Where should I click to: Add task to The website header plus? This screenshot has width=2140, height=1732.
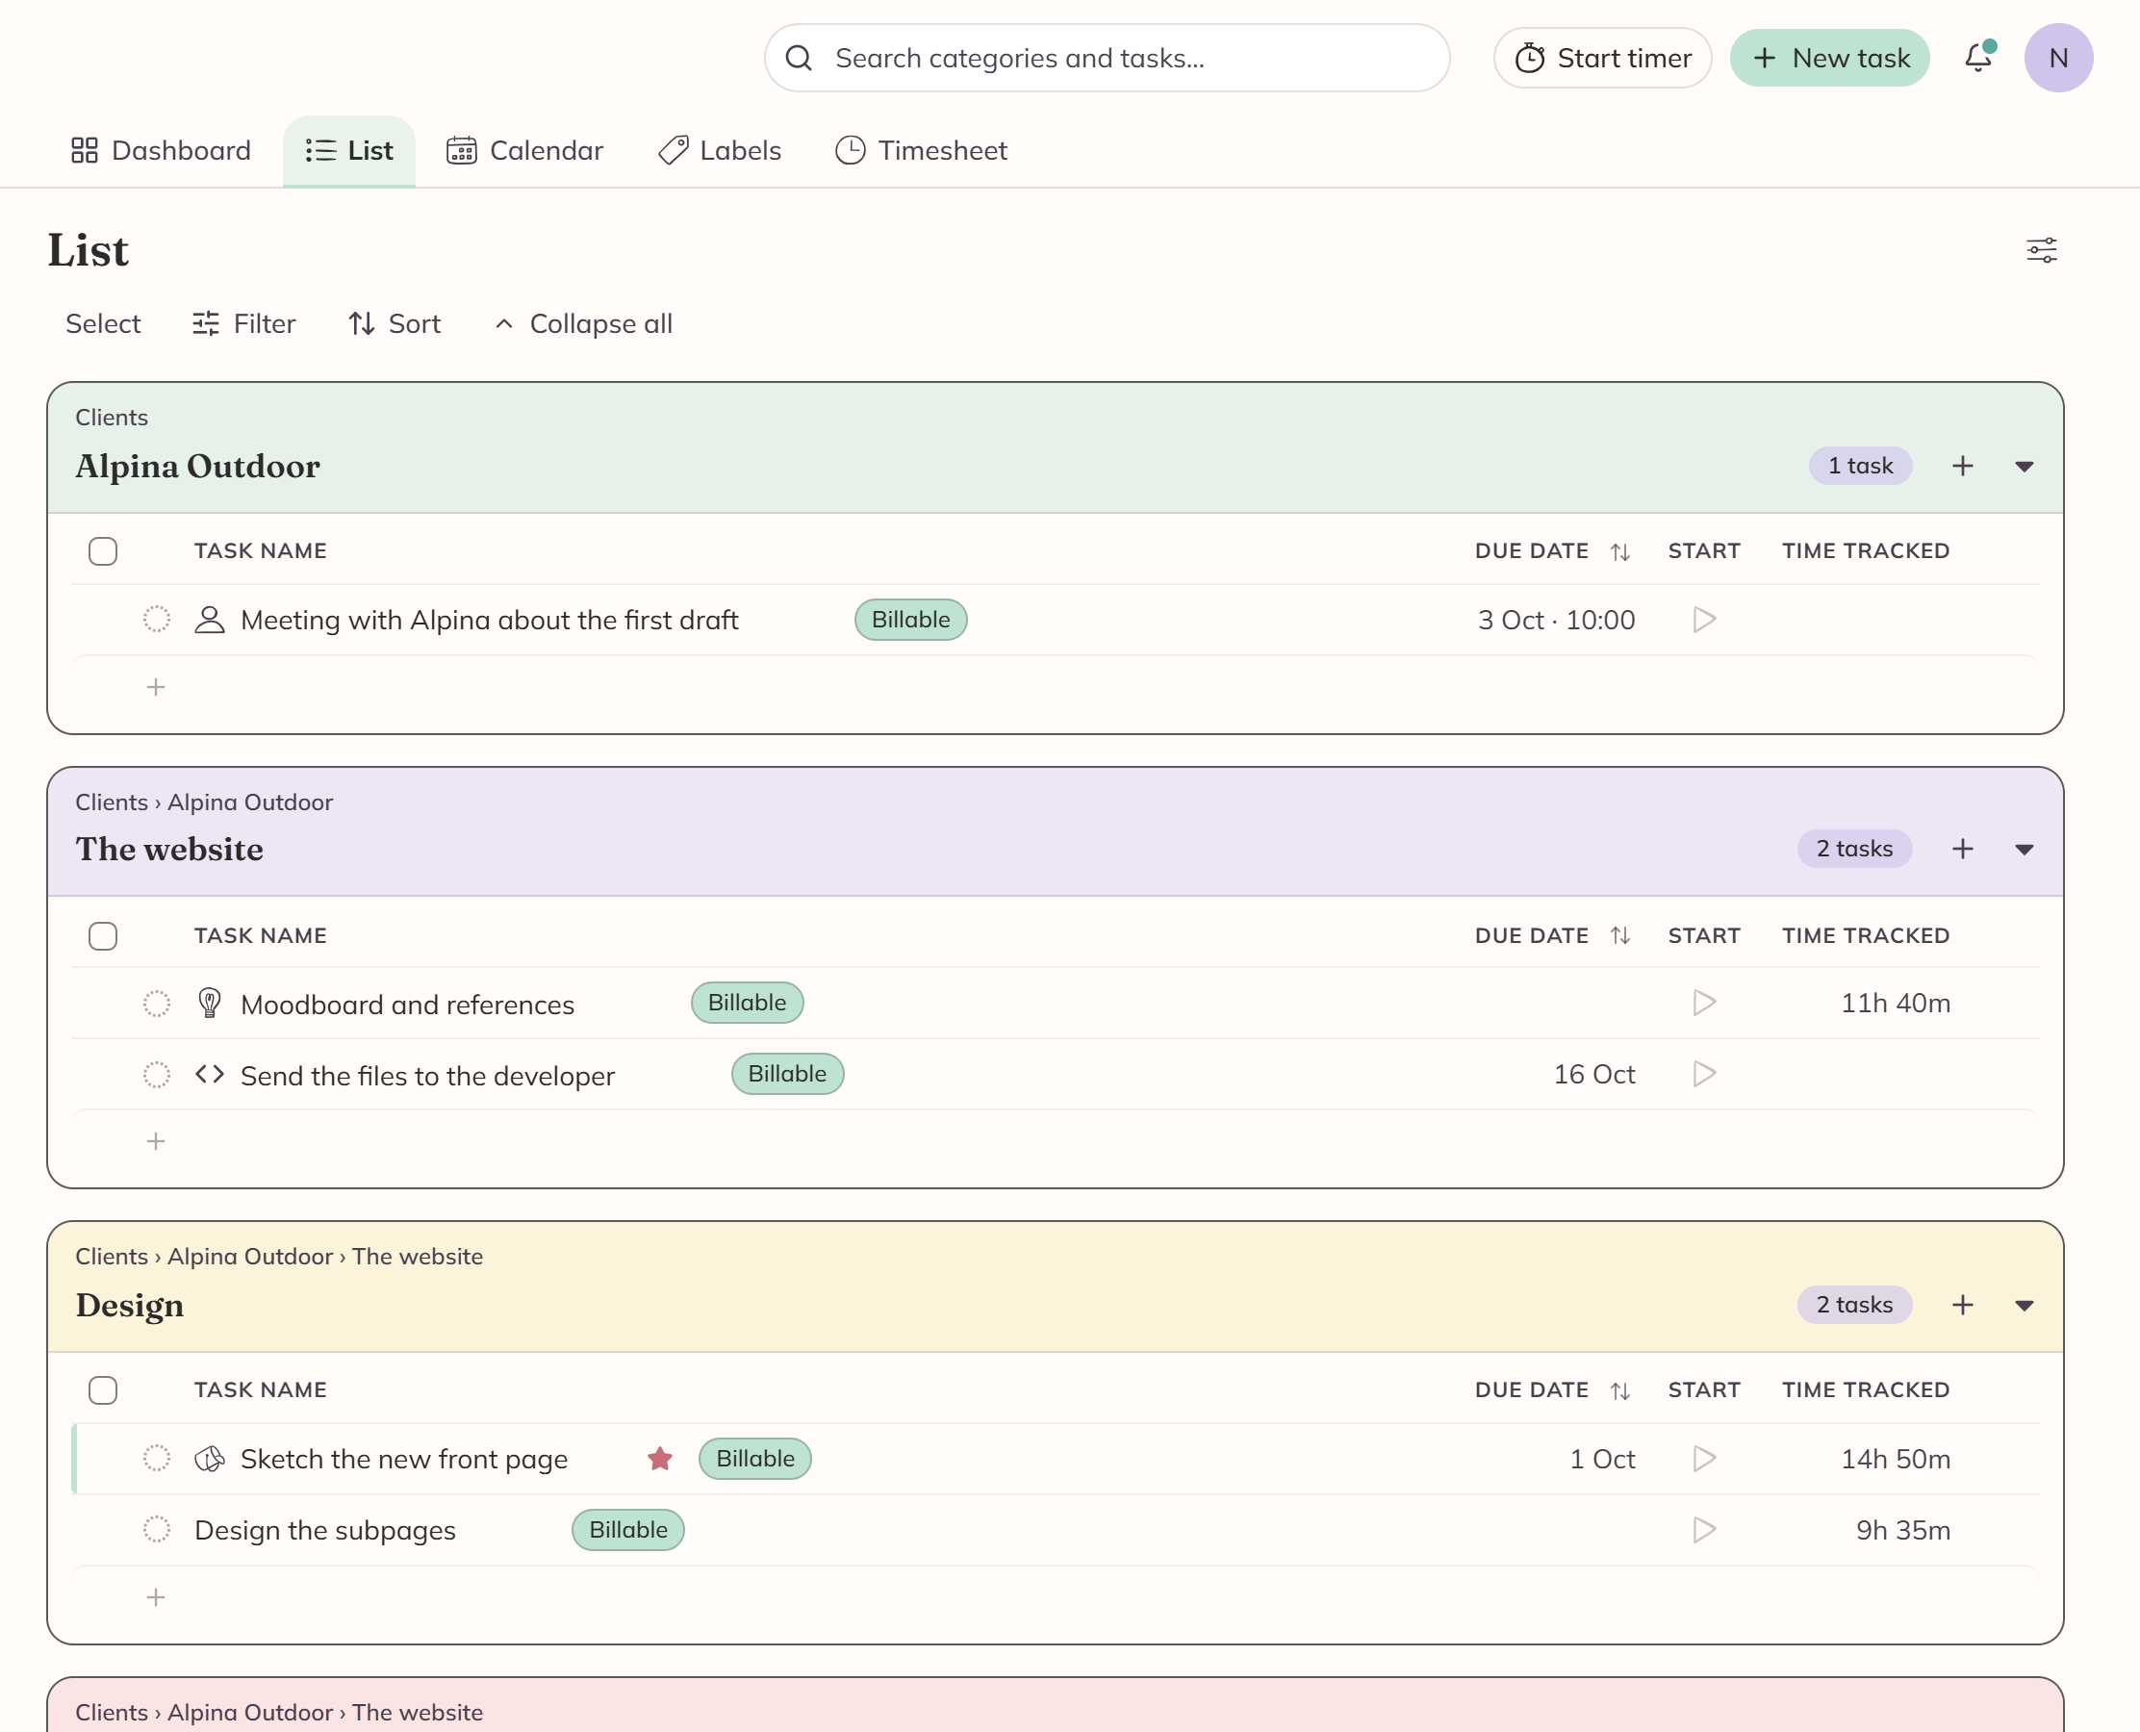coord(1962,849)
